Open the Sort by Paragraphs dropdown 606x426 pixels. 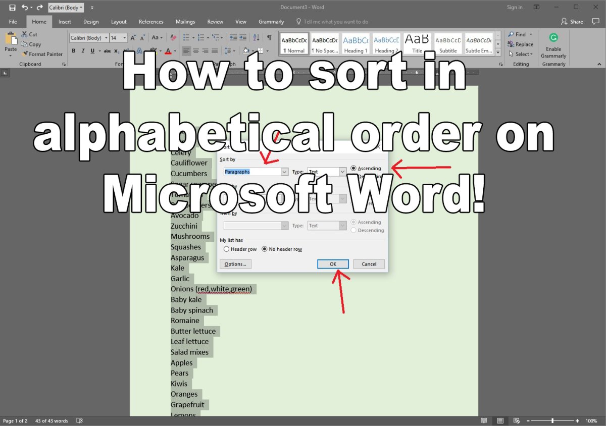(284, 172)
